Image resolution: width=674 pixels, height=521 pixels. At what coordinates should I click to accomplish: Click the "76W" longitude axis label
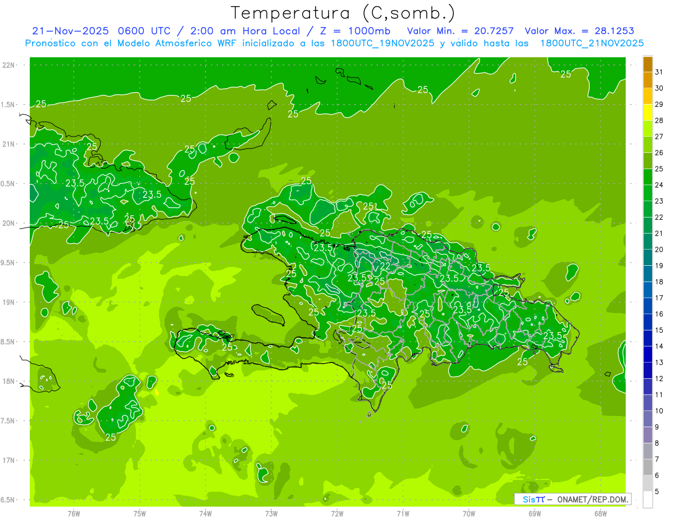click(x=74, y=513)
